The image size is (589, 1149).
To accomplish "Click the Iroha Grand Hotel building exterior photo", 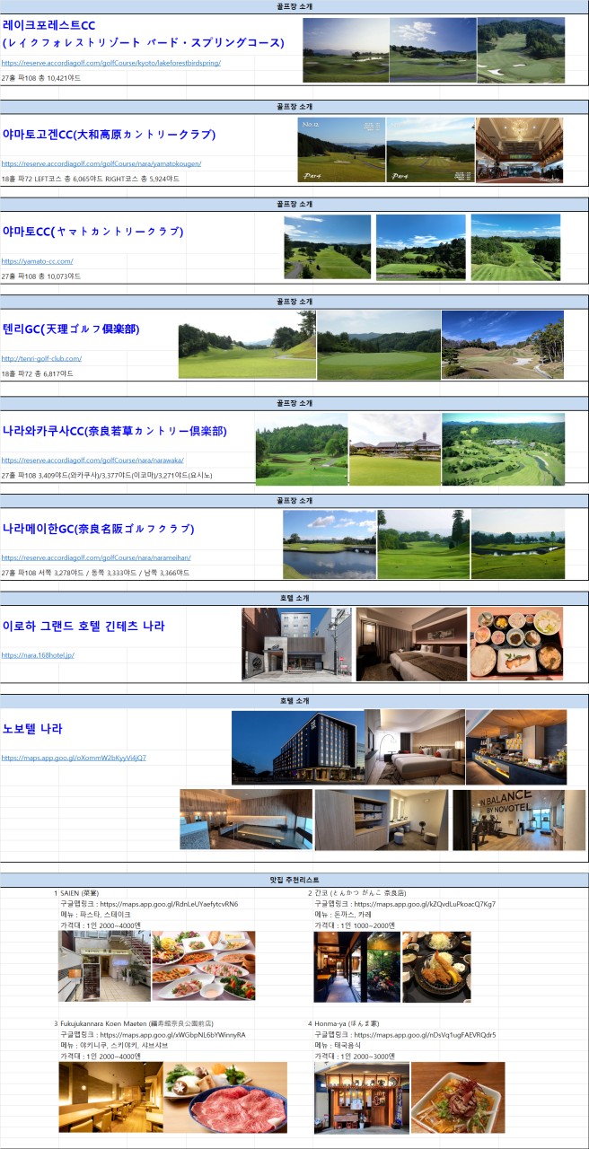I will (296, 644).
